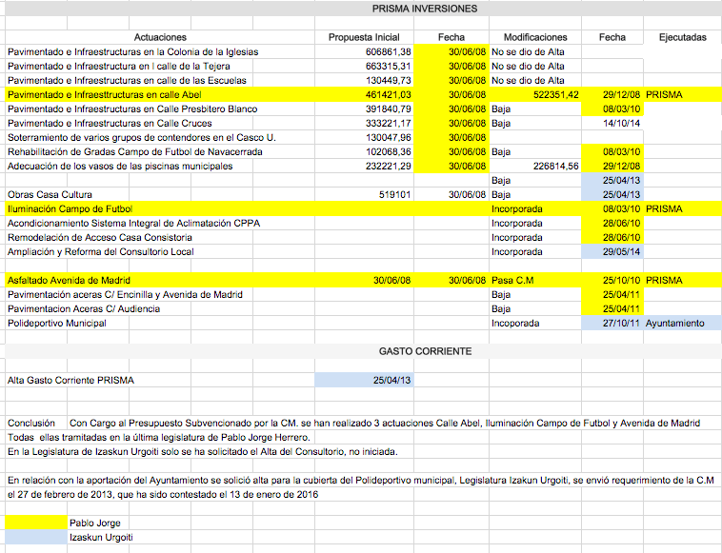Select the yellow legend swatch for Pablo Jorge
This screenshot has height=553, width=722.
[x=36, y=523]
